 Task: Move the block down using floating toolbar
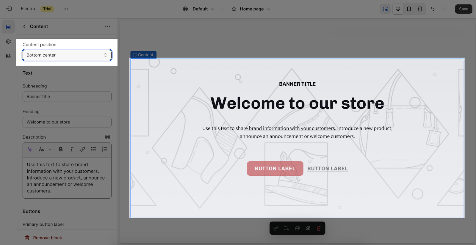pyautogui.click(x=286, y=228)
